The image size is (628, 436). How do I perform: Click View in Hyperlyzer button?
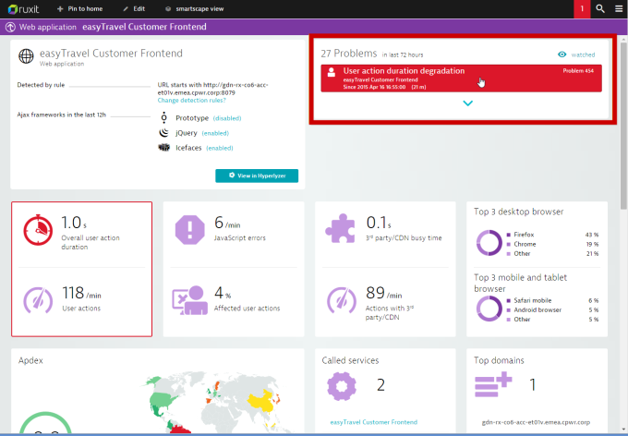(x=257, y=176)
